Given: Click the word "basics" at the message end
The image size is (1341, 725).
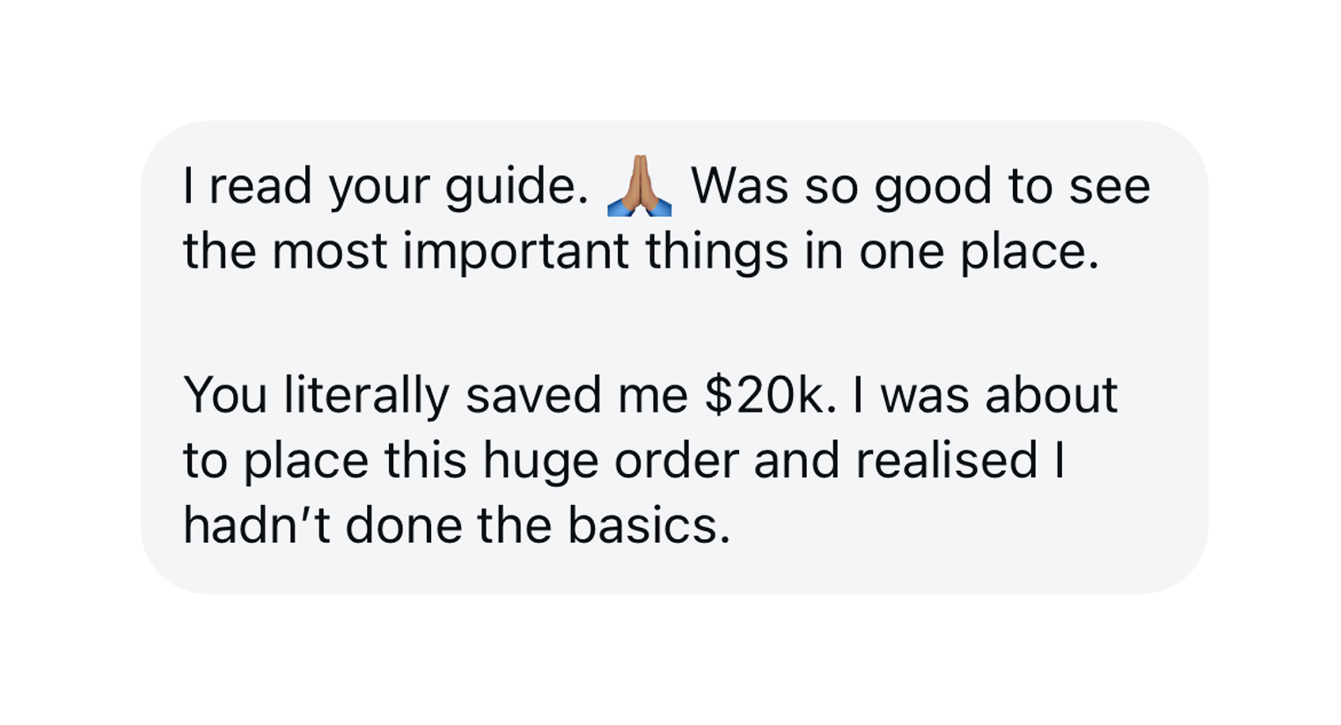Looking at the screenshot, I should [648, 526].
